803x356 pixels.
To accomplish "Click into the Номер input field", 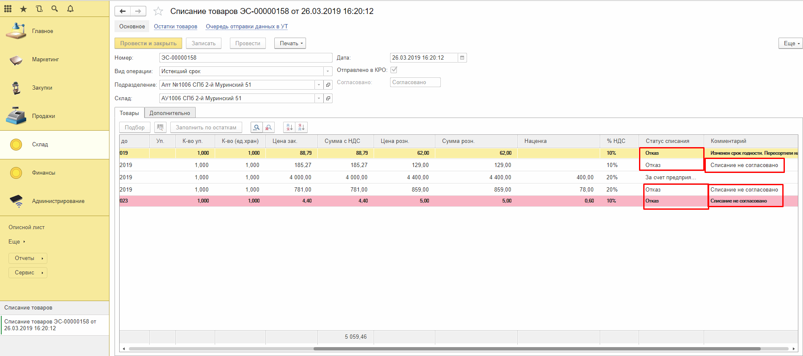I will pos(246,58).
